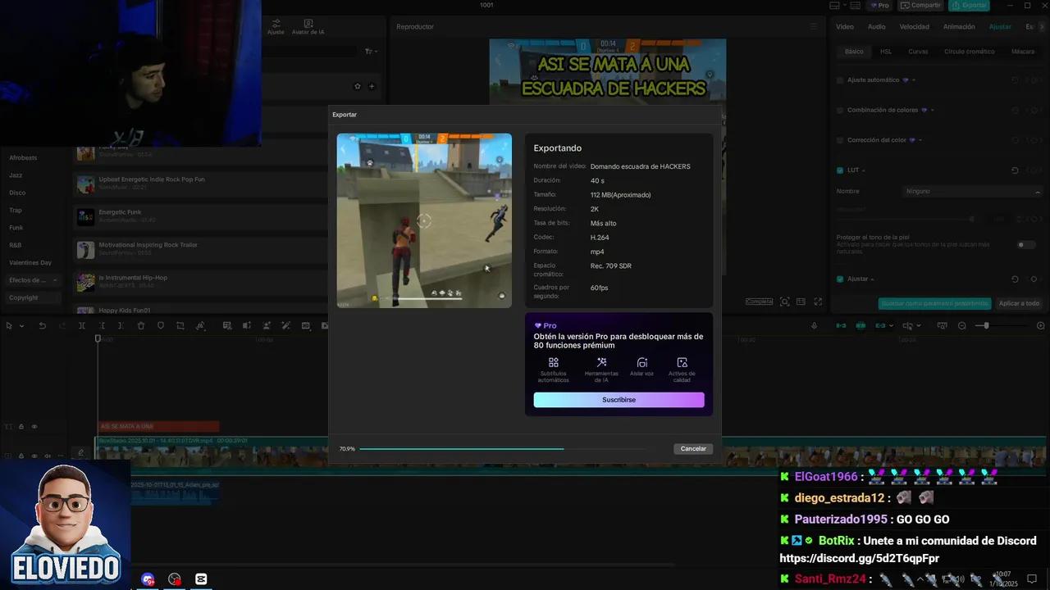Click the undo arrow in timeline toolbar
This screenshot has width=1050, height=590.
(42, 325)
